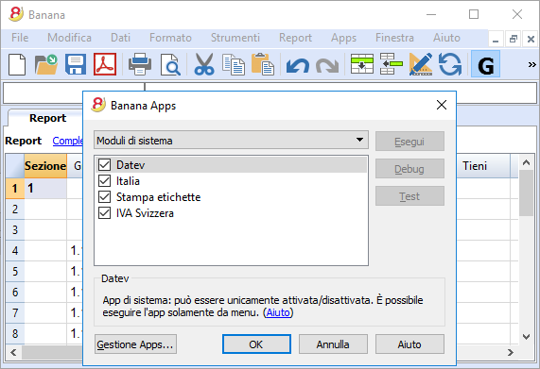Open the Strumenti menu
540x369 pixels.
tap(235, 38)
